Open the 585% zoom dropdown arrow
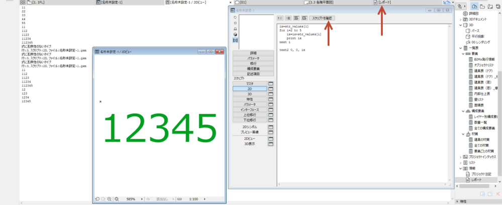 (142, 199)
